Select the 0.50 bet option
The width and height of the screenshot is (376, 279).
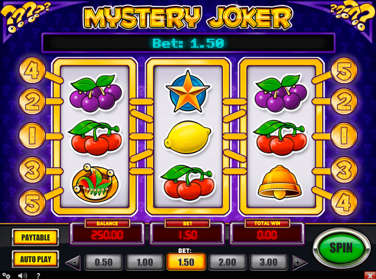pyautogui.click(x=103, y=262)
